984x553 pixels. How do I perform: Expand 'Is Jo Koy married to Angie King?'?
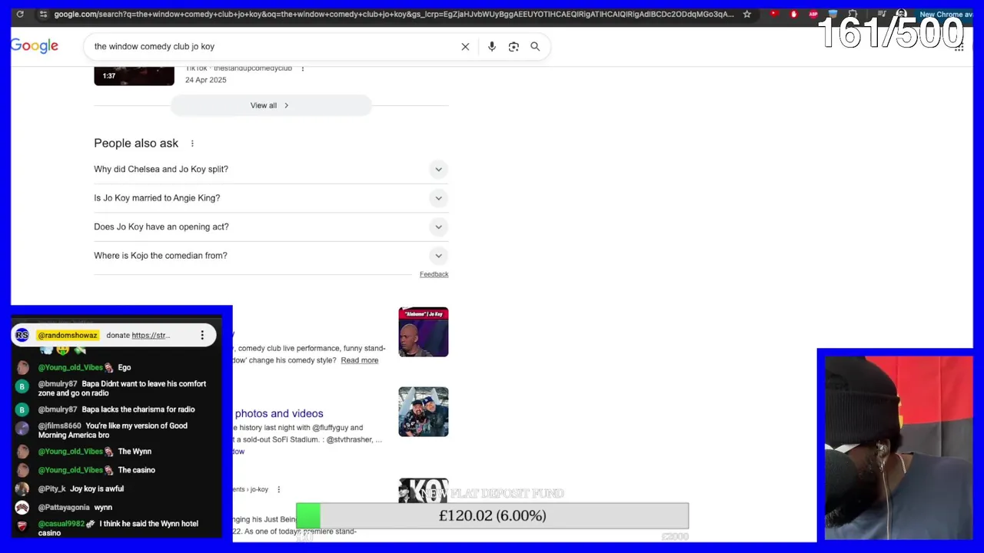point(271,198)
